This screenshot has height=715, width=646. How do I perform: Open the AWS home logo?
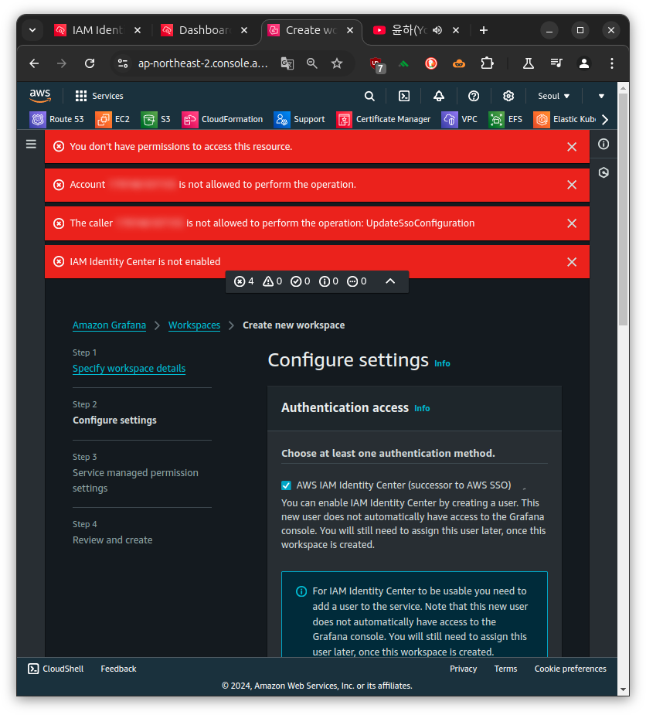pos(40,96)
